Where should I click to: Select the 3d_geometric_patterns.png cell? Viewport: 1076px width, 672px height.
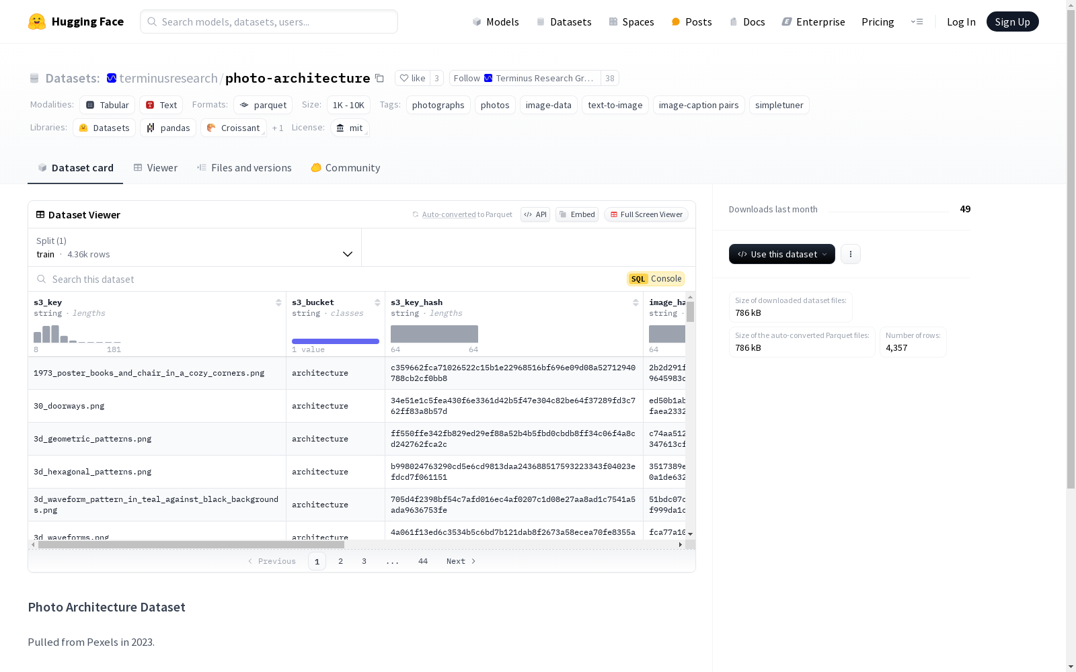pos(157,439)
